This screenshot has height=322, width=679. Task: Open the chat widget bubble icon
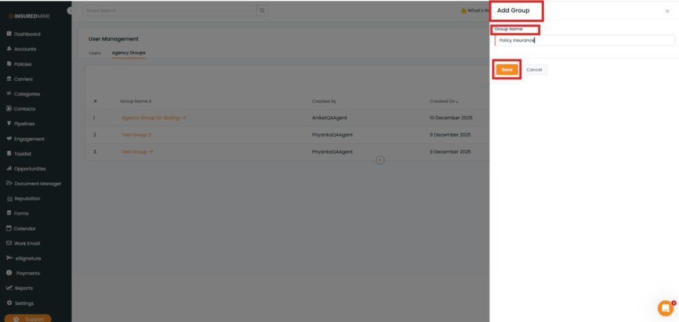coord(665,308)
